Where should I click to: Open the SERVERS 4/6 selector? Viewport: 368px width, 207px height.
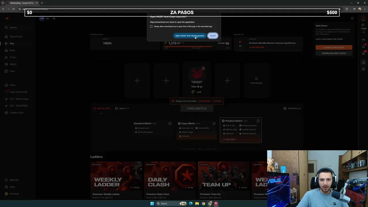pos(292,108)
